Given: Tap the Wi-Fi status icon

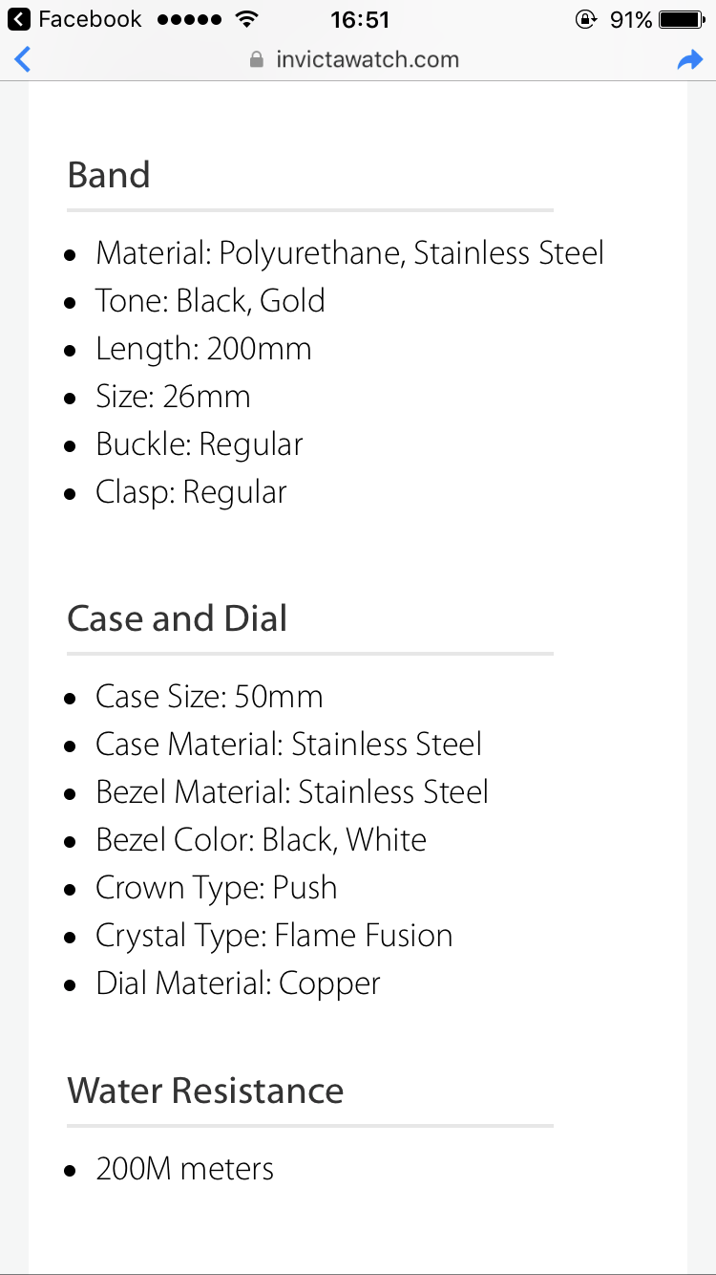Looking at the screenshot, I should [x=247, y=19].
